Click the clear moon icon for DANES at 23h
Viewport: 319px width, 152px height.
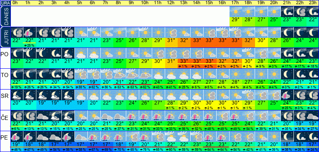tap(313, 12)
